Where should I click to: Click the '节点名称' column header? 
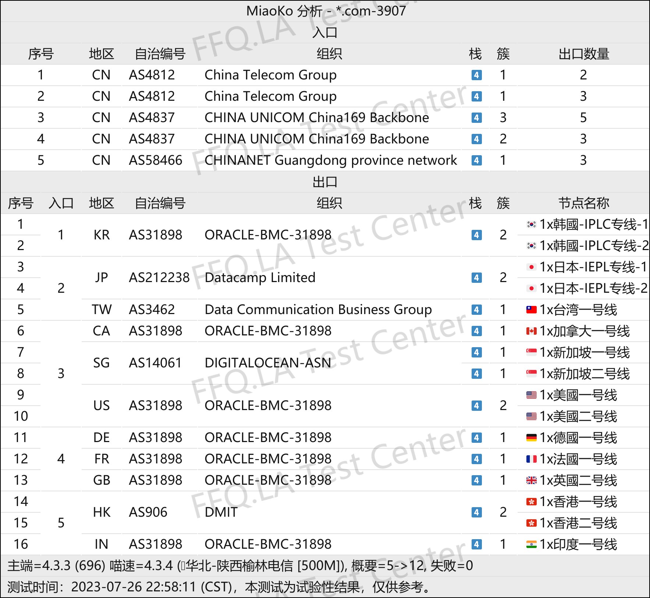(x=584, y=203)
